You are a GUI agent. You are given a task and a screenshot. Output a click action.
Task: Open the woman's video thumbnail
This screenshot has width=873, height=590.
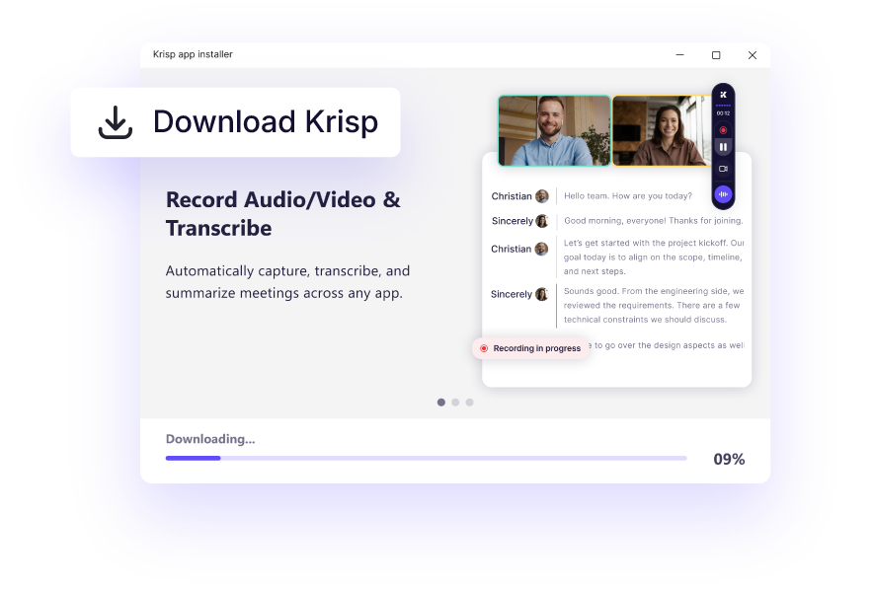[660, 130]
